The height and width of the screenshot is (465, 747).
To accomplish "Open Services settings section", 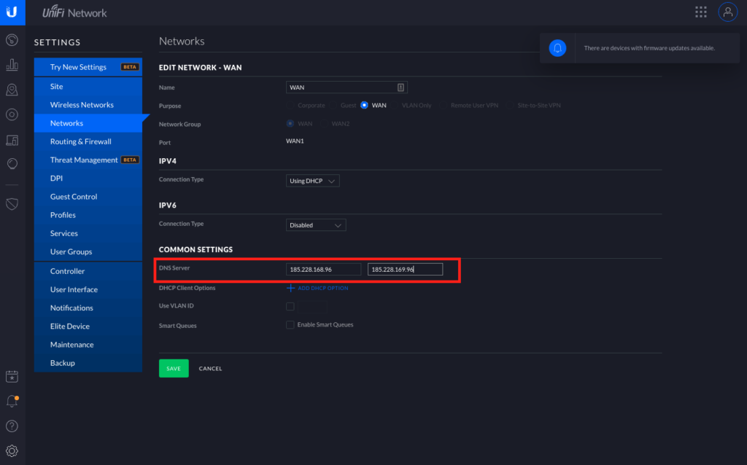I will [x=88, y=233].
